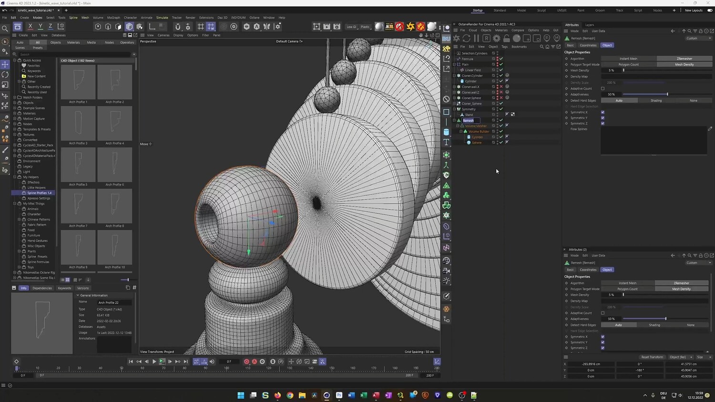Screen dimensions: 715x402
Task: Switch to the Coordinates tab in upper Attributes
Action: click(x=588, y=45)
